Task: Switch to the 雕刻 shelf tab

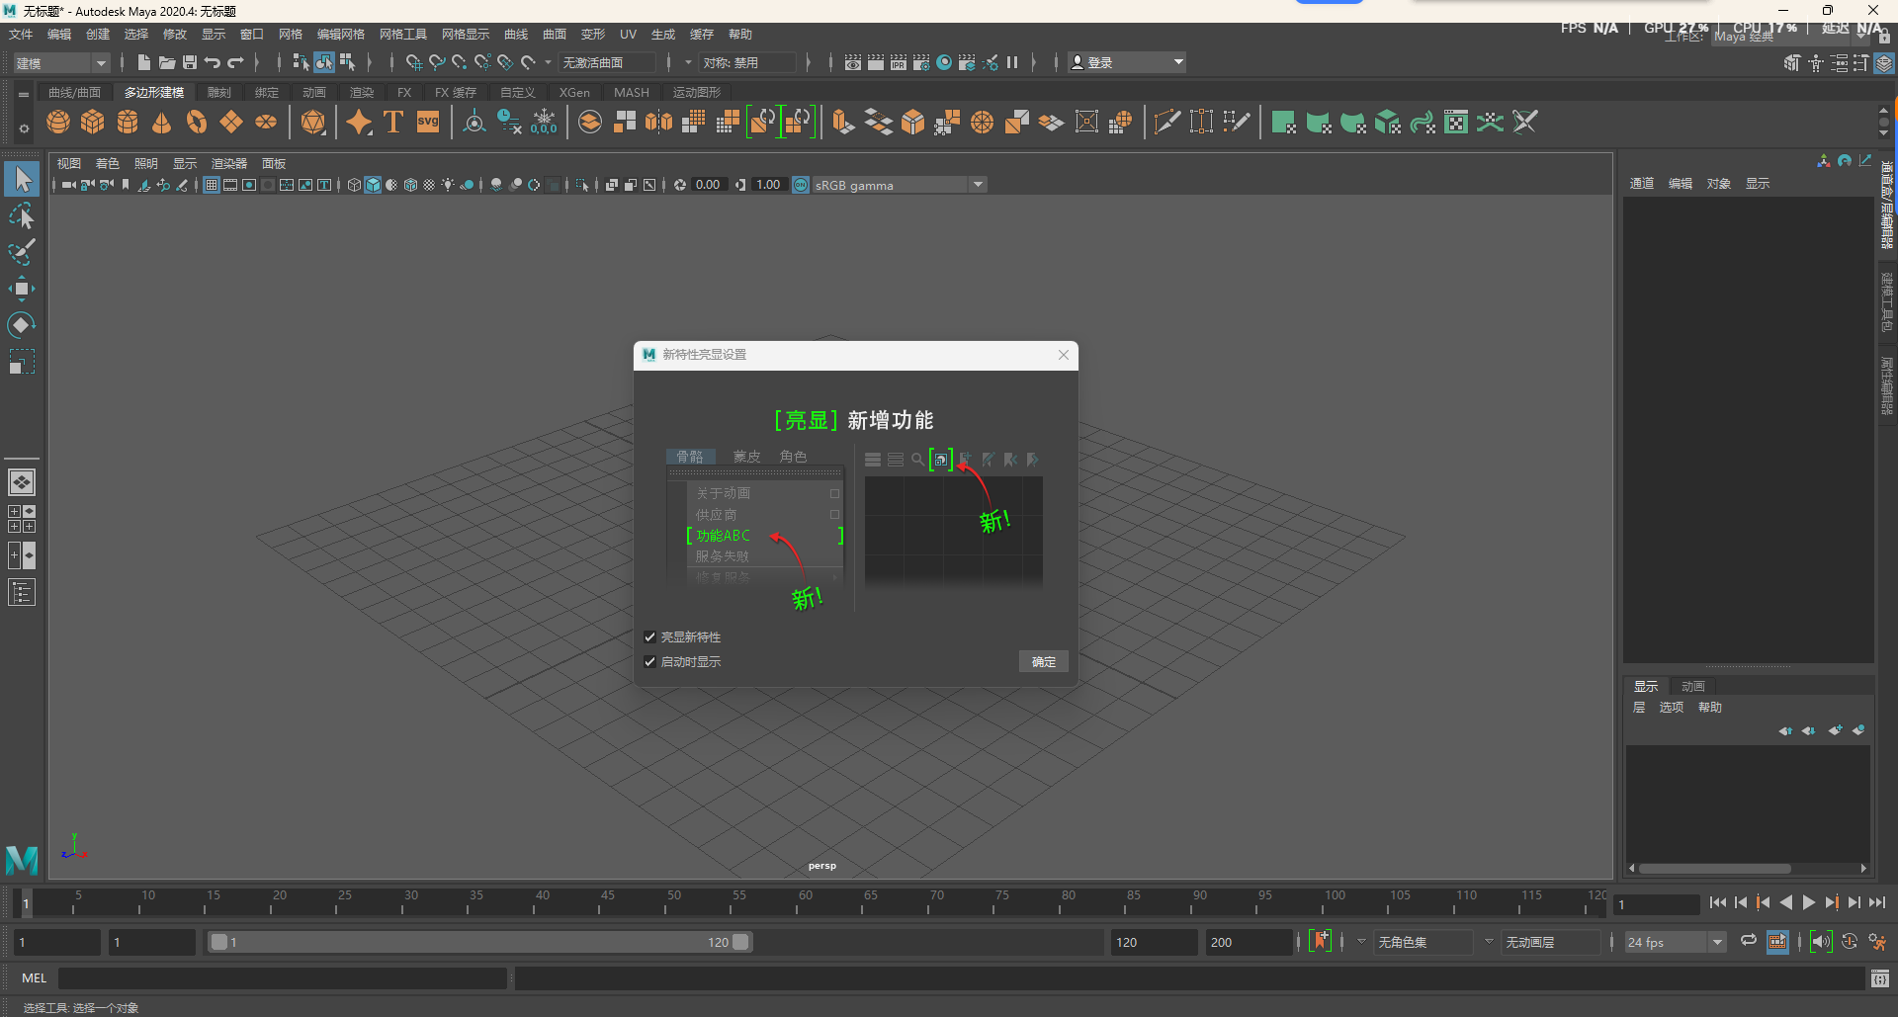Action: tap(218, 92)
